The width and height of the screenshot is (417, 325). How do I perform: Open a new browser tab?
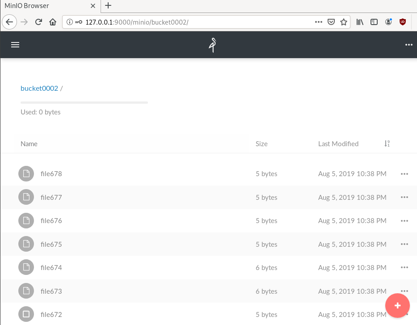pos(108,6)
